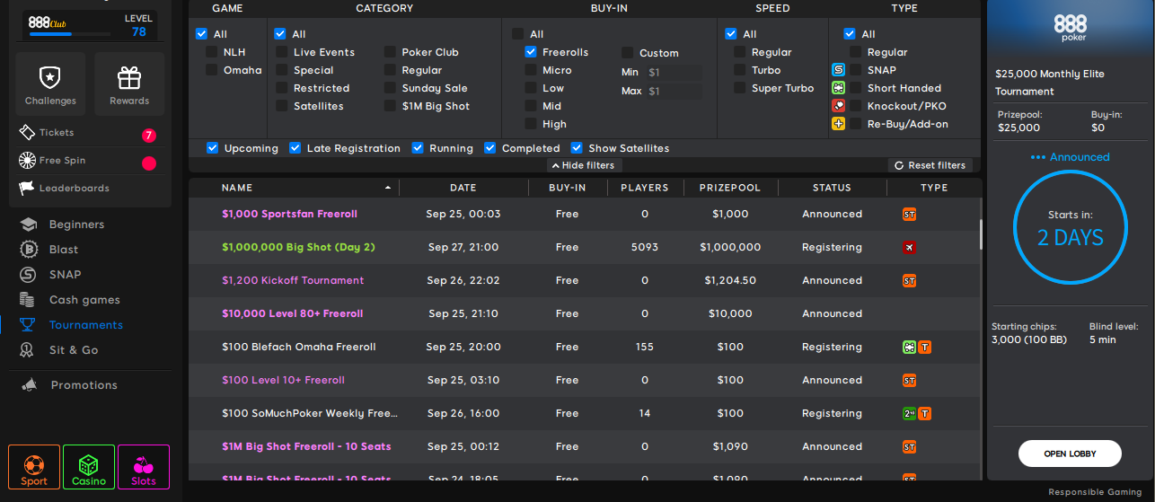Click the Reset filters button
Viewport: 1155px width, 502px height.
930,165
